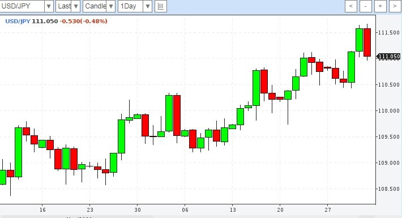Click date label 16 on time axis
The height and width of the screenshot is (218, 402).
42,210
